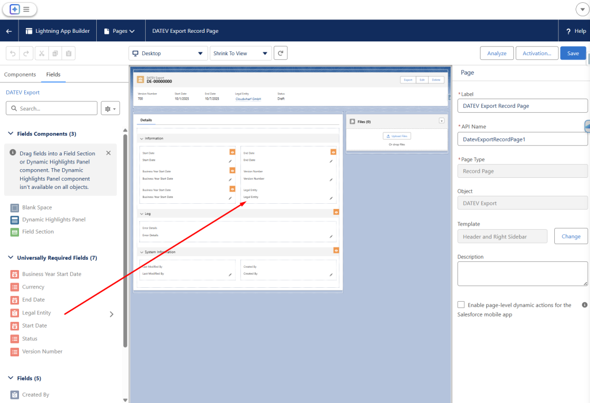This screenshot has width=590, height=403.
Task: Click the Save button
Action: click(x=573, y=53)
